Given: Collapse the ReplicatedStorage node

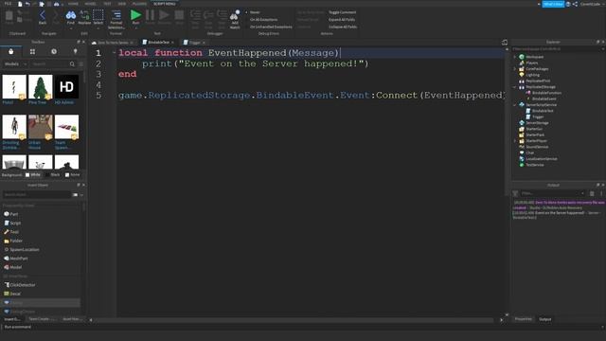Looking at the screenshot, I should tap(515, 87).
